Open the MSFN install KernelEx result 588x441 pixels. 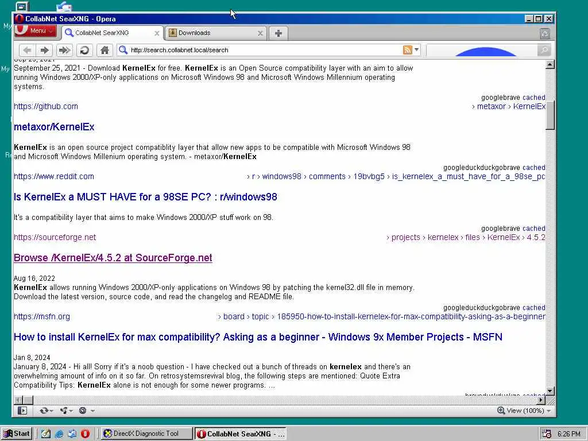coord(258,337)
